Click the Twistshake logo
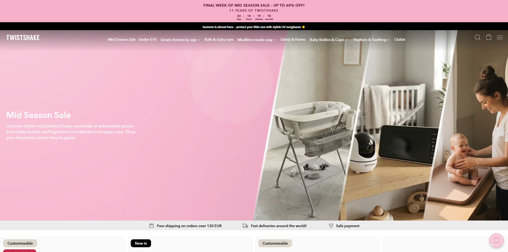This screenshot has width=508, height=252. click(x=23, y=38)
